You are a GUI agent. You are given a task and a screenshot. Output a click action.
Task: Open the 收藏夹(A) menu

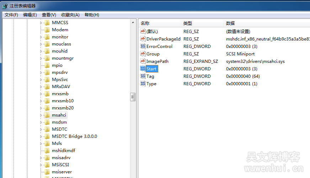click(70, 15)
